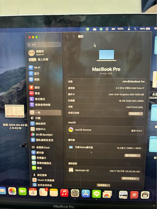Open Bluetooth (藍牙) settings
This screenshot has height=209, width=157.
34,73
